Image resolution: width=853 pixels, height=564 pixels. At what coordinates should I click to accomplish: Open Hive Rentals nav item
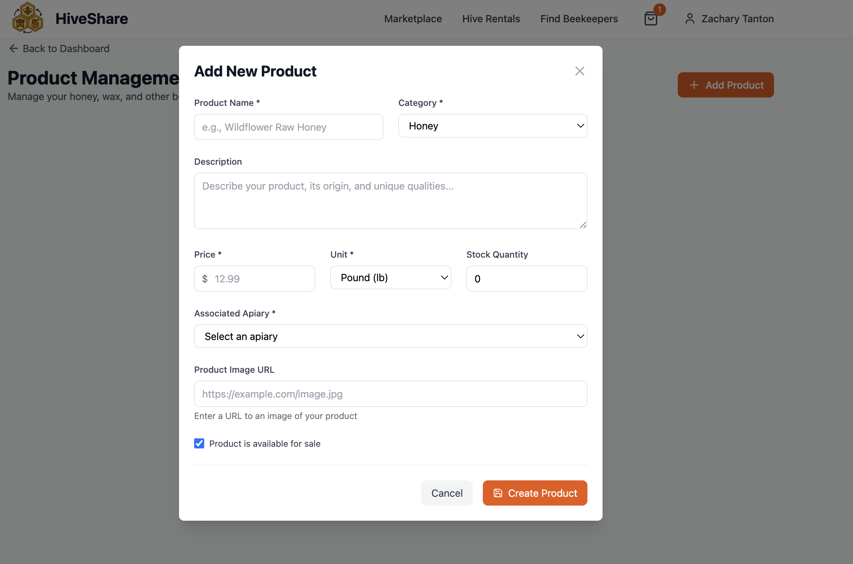click(491, 19)
